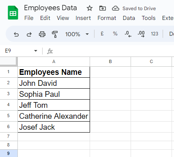
Task: Click the redo arrow icon
Action: click(x=29, y=34)
